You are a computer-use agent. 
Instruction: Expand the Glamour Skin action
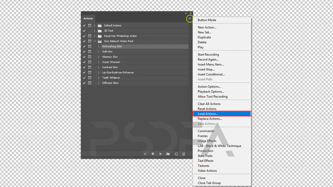99,57
